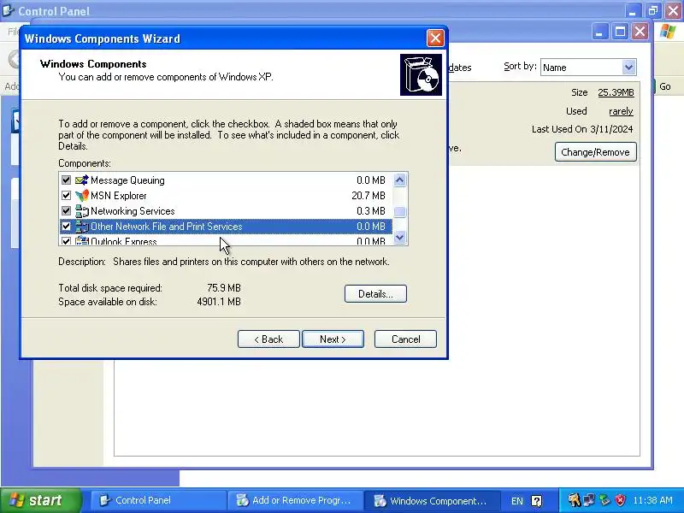
Task: Click the taskbar clock showing 11:38 AM
Action: [x=652, y=500]
